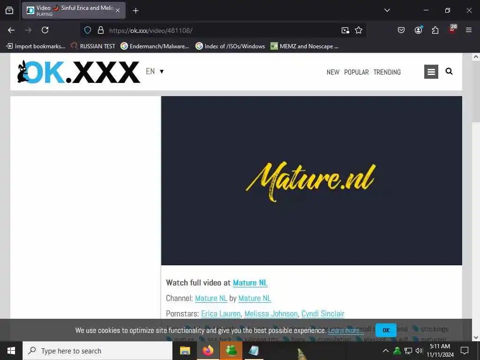Open Import bookmarks toolbar item
The height and width of the screenshot is (360, 480).
(36, 46)
